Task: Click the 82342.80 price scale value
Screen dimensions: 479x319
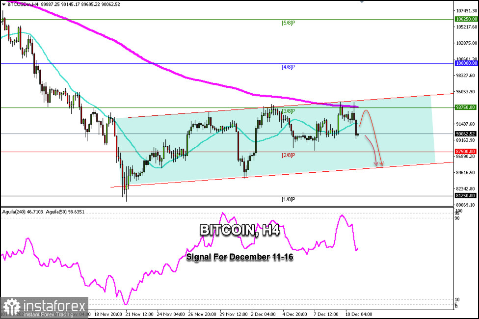Action: tap(466, 189)
